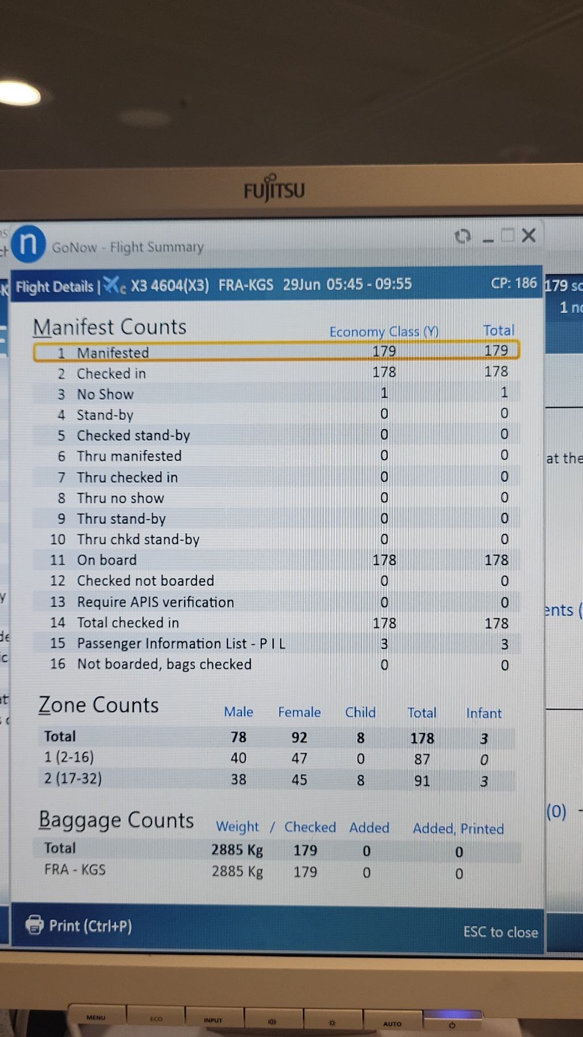Select the highlighted Manifested row

(x=276, y=352)
